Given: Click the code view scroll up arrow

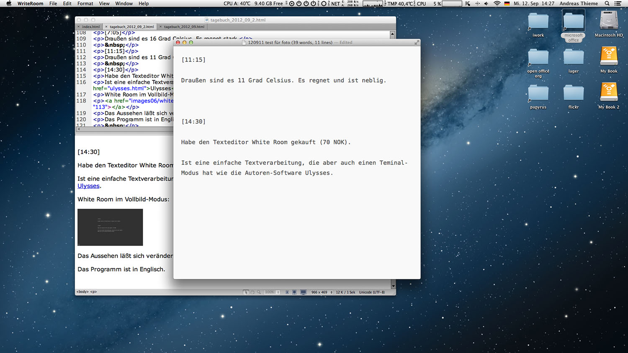Looking at the screenshot, I should (x=393, y=34).
